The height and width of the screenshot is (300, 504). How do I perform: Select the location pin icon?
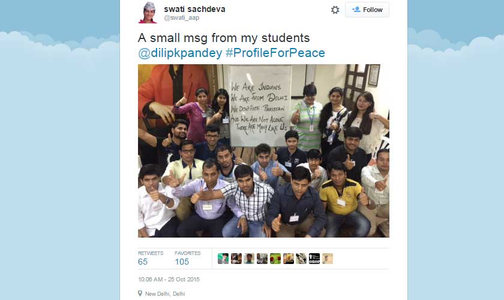point(140,293)
